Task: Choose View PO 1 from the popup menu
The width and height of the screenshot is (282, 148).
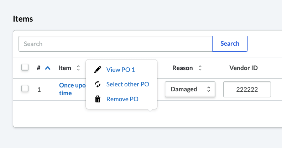Action: (x=121, y=70)
